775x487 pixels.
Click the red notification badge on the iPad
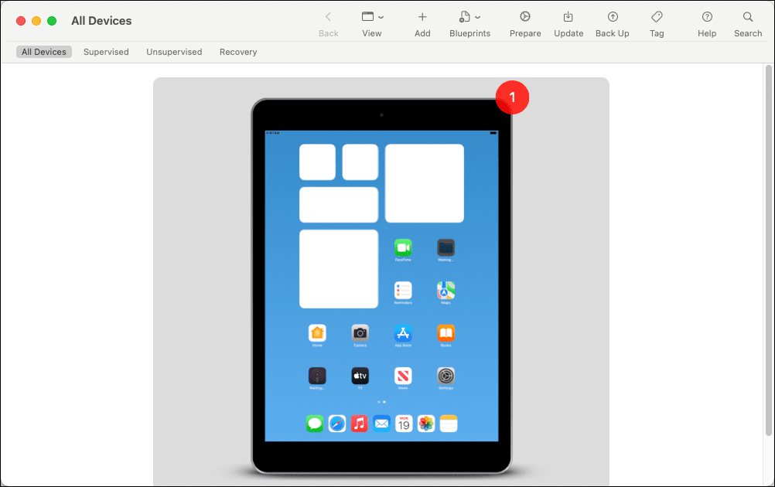(x=512, y=97)
